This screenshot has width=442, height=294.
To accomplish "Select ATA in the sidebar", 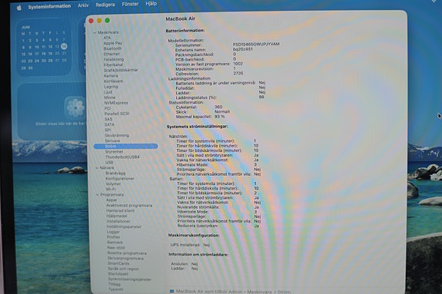I will [107, 38].
